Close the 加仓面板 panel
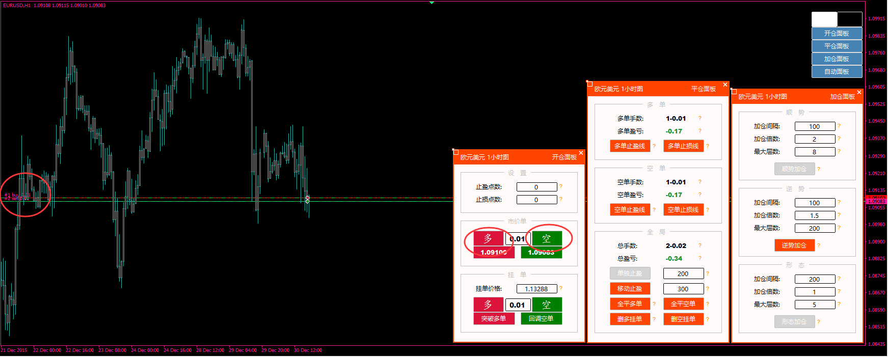 [859, 92]
